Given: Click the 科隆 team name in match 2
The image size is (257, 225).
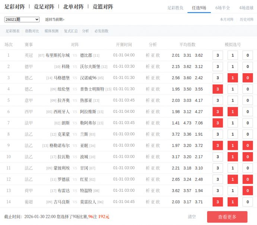Looking at the screenshot, I should (x=66, y=67).
